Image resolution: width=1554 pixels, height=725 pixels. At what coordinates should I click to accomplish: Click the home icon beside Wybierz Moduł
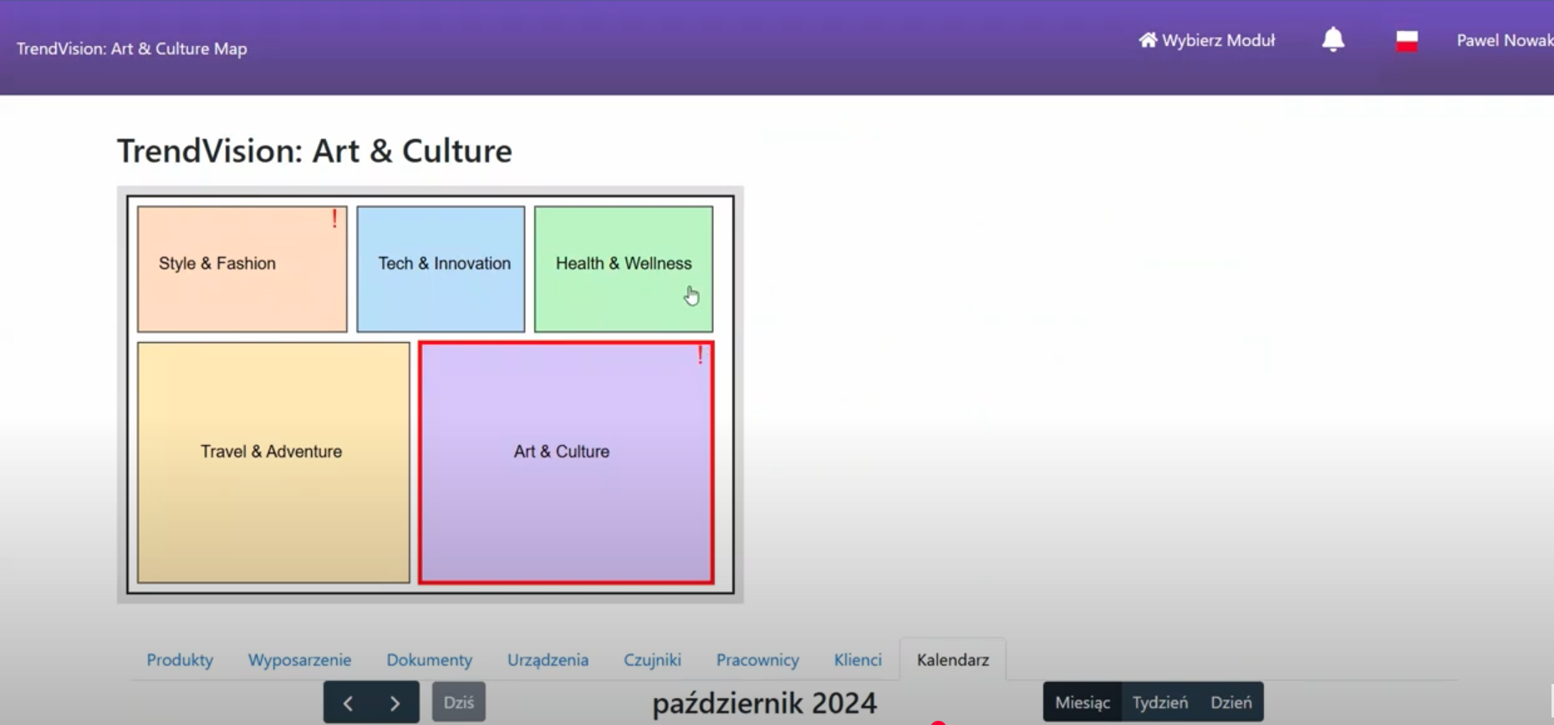pos(1147,40)
